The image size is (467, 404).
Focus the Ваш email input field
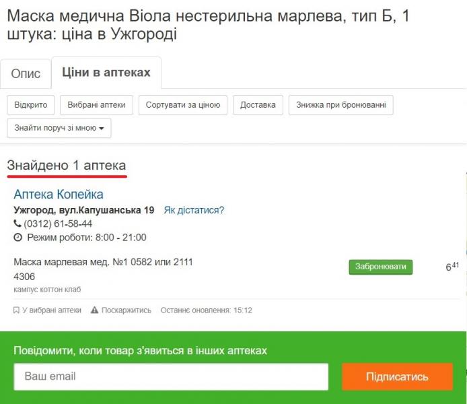(x=171, y=376)
